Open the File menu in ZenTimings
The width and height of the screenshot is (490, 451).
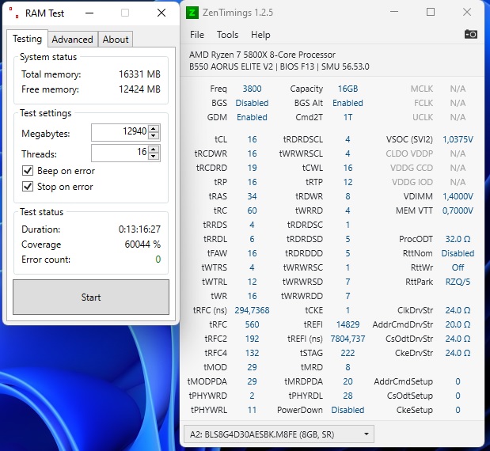coord(197,35)
